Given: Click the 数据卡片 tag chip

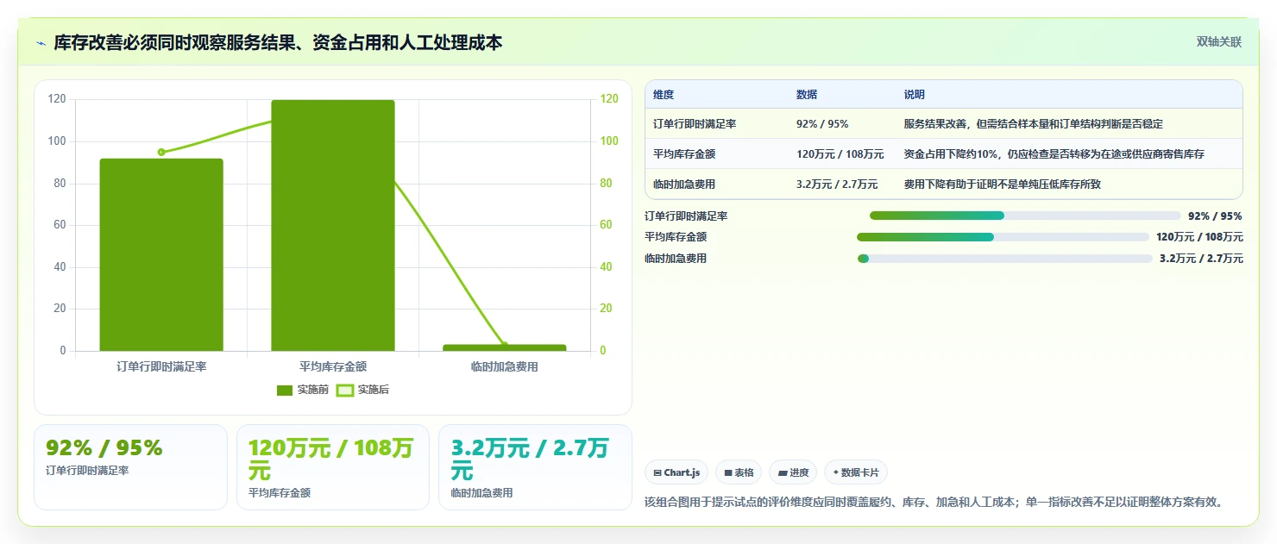Looking at the screenshot, I should pyautogui.click(x=856, y=472).
